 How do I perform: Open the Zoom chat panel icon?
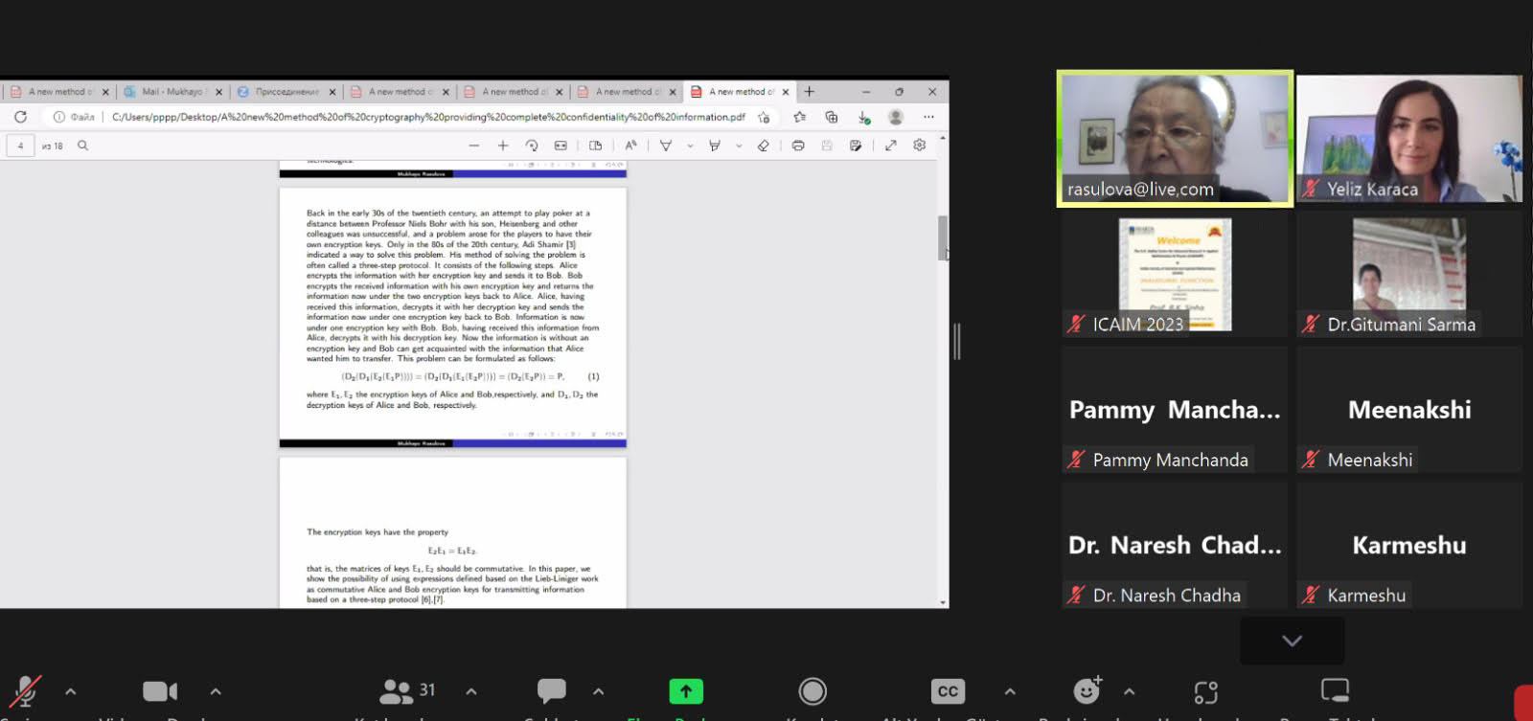pos(551,690)
